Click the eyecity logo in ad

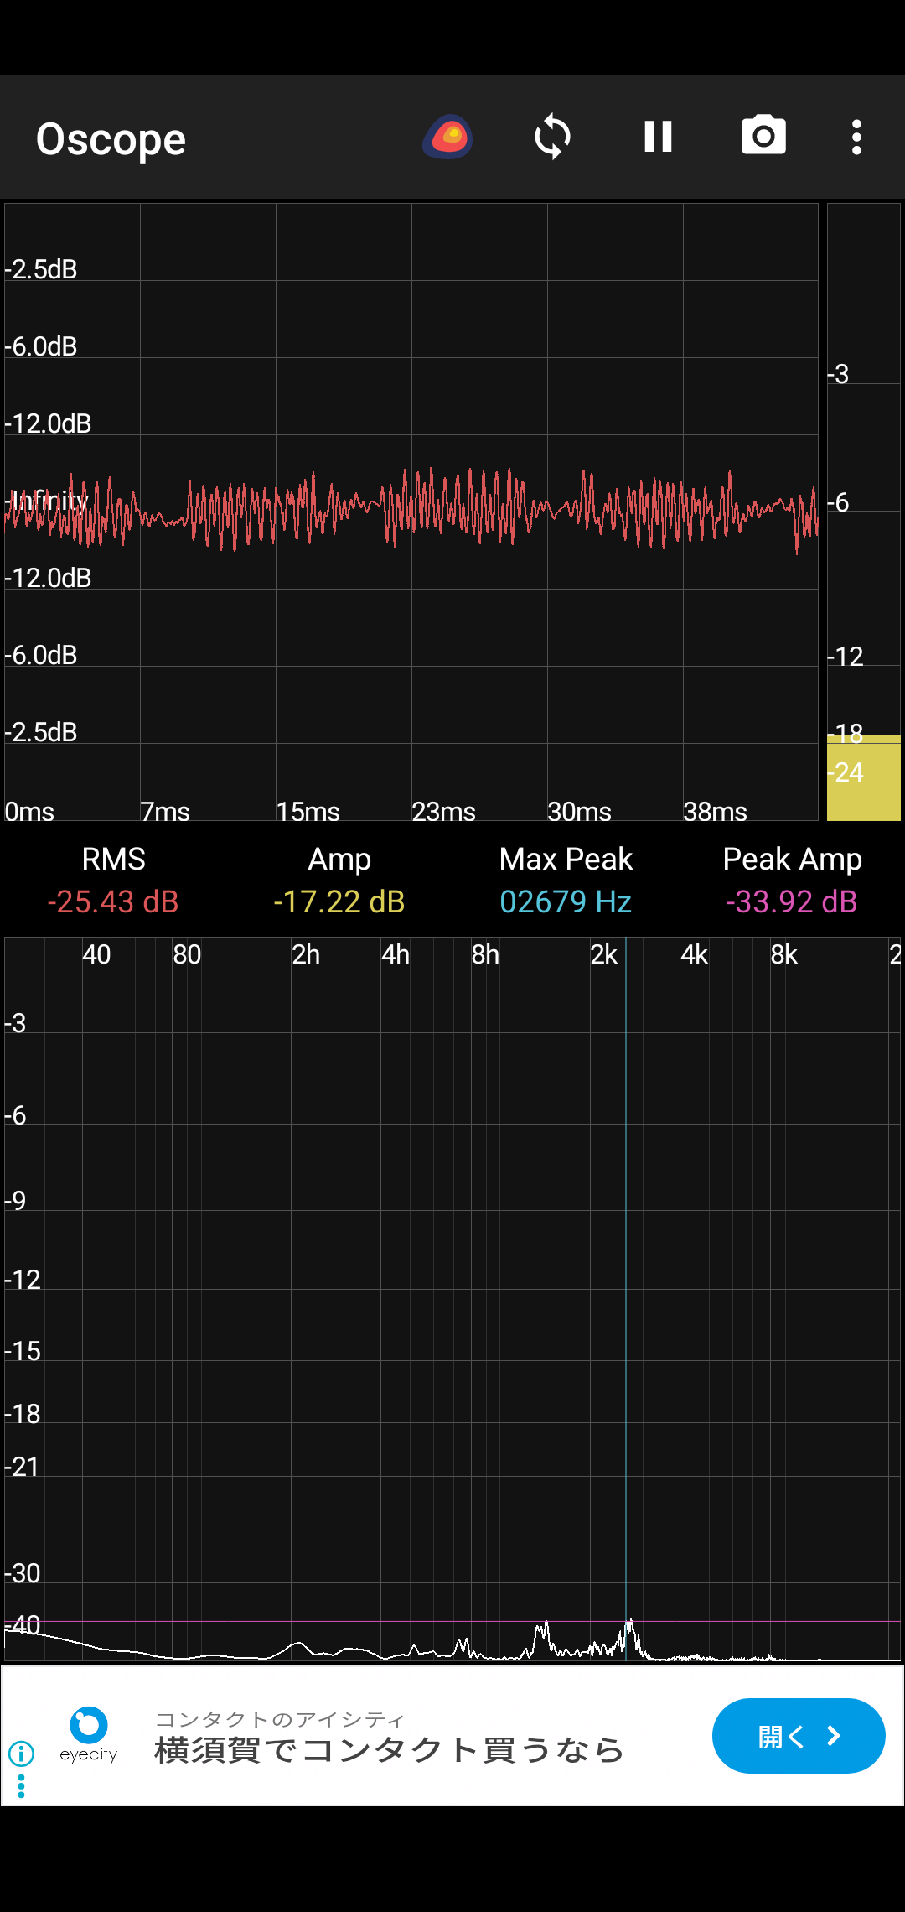pyautogui.click(x=89, y=1734)
